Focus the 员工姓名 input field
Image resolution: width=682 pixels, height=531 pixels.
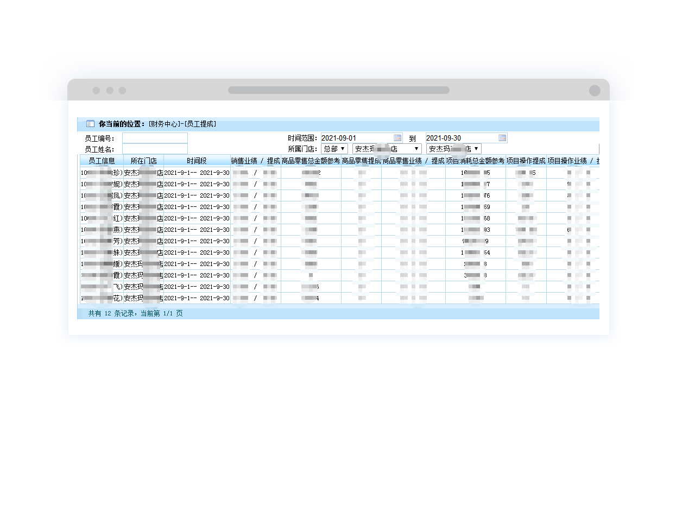[155, 149]
